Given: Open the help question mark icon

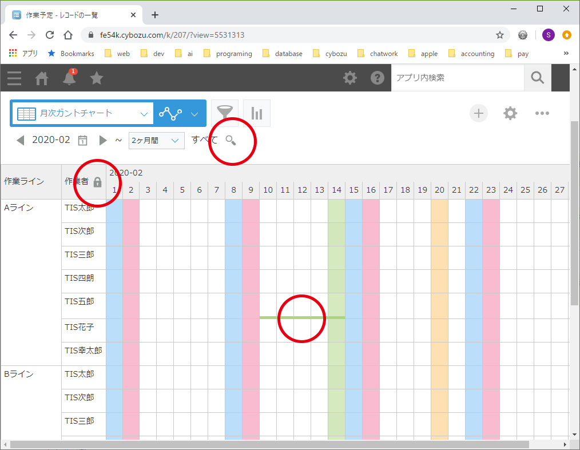Looking at the screenshot, I should coord(378,78).
